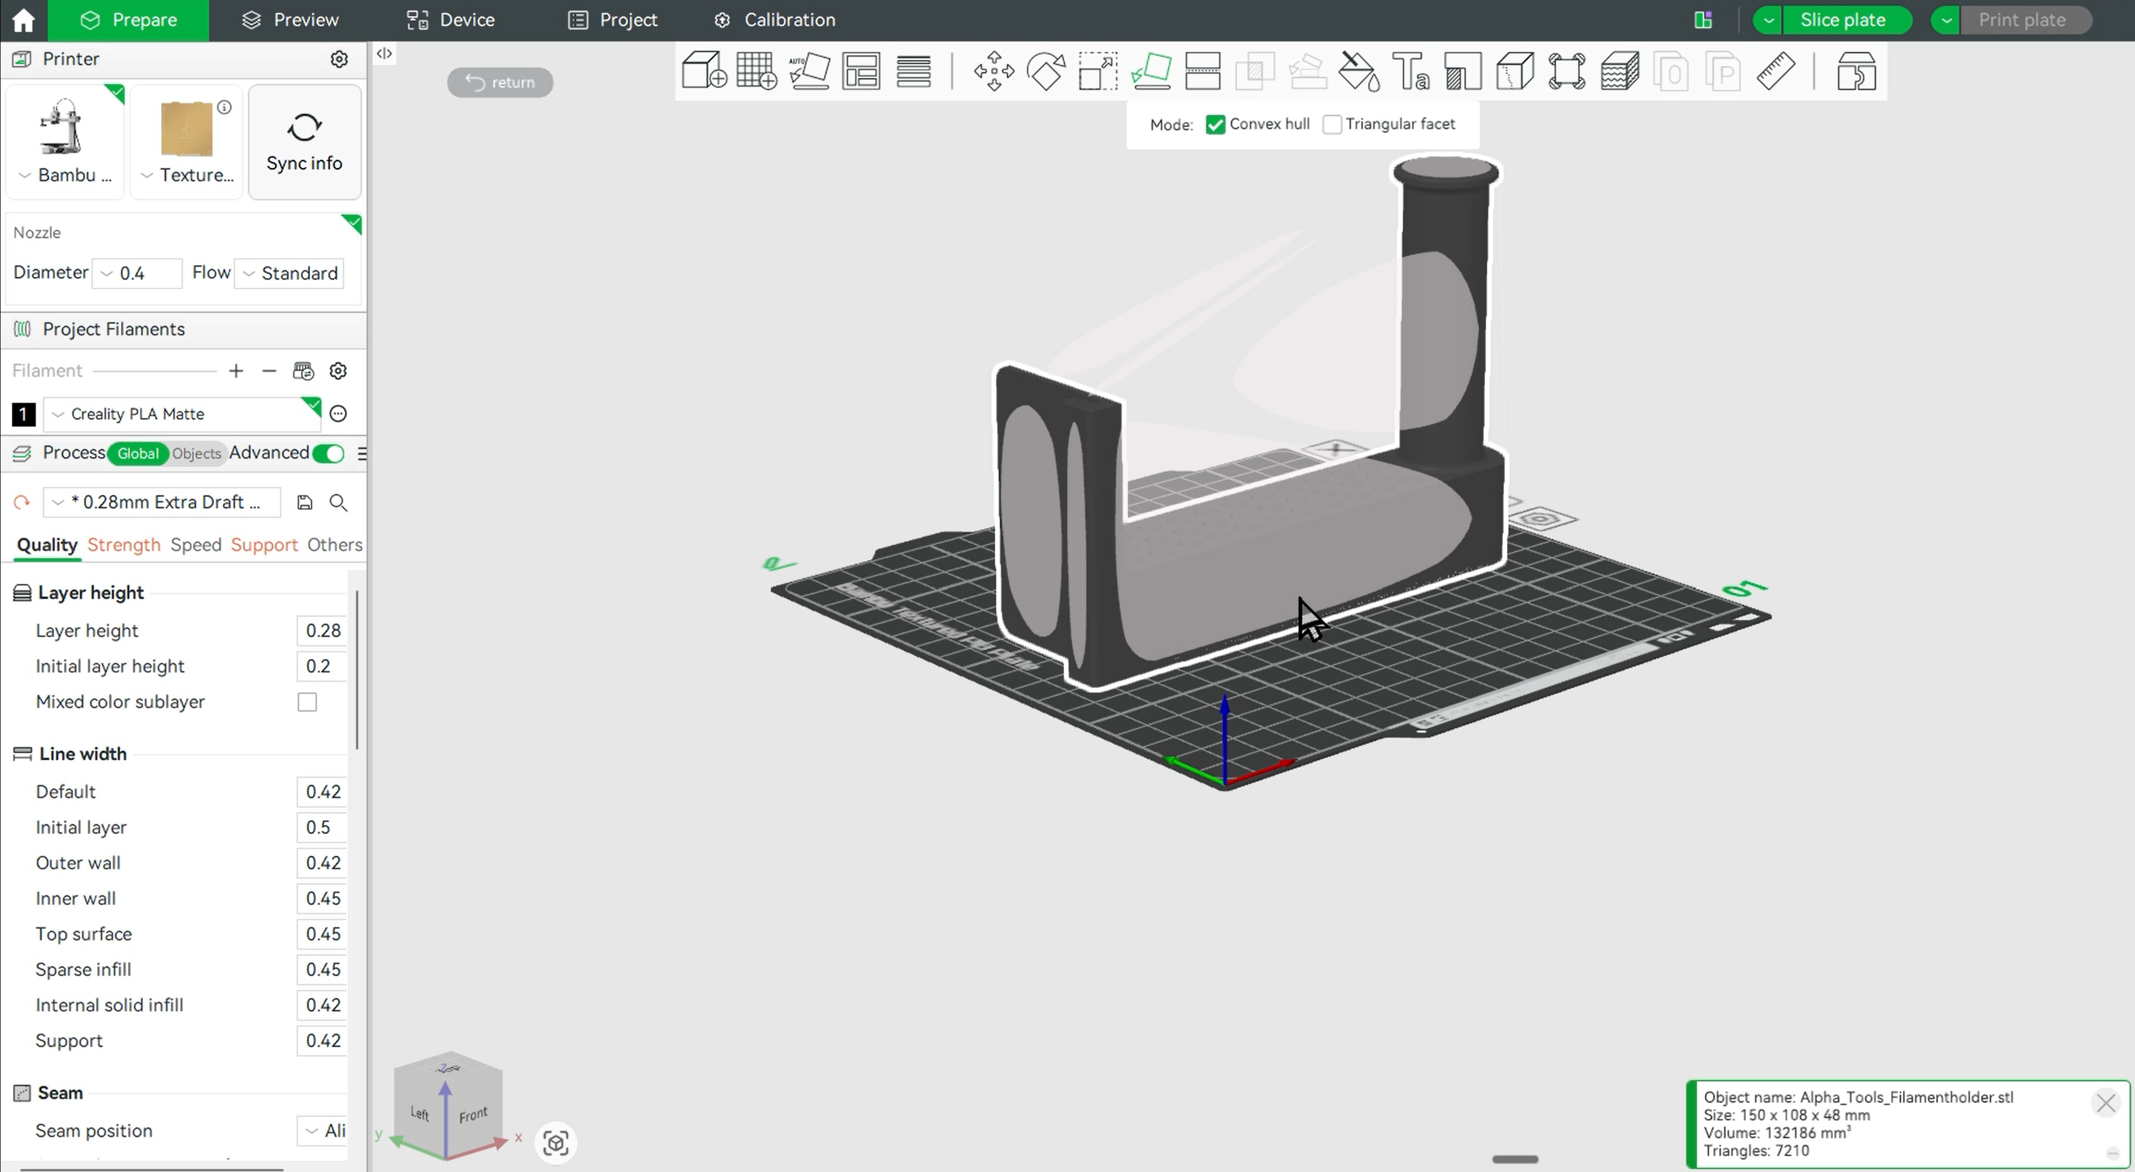Tick the Mixed color sublayer checkbox
The width and height of the screenshot is (2135, 1172).
click(x=307, y=702)
